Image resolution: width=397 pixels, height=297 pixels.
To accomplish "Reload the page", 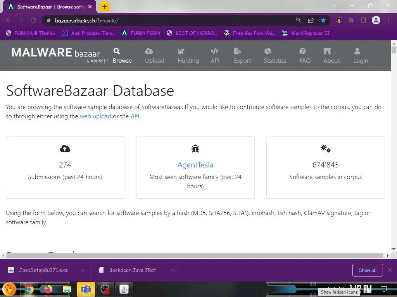I will [33, 20].
